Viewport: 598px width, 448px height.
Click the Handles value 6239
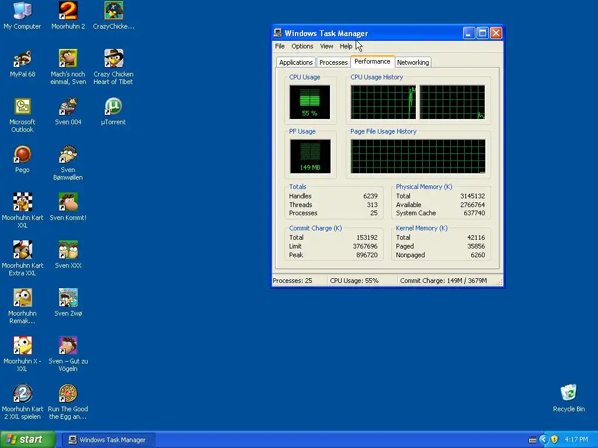pyautogui.click(x=370, y=196)
